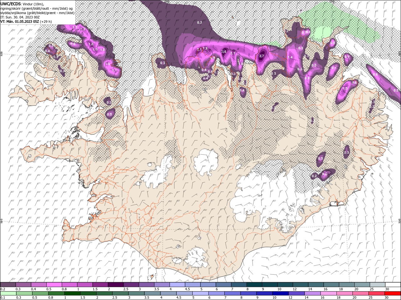Click the 'IT: Sun. 30. 04. 2023 00Z' line
The height and width of the screenshot is (300, 401).
[21, 17]
